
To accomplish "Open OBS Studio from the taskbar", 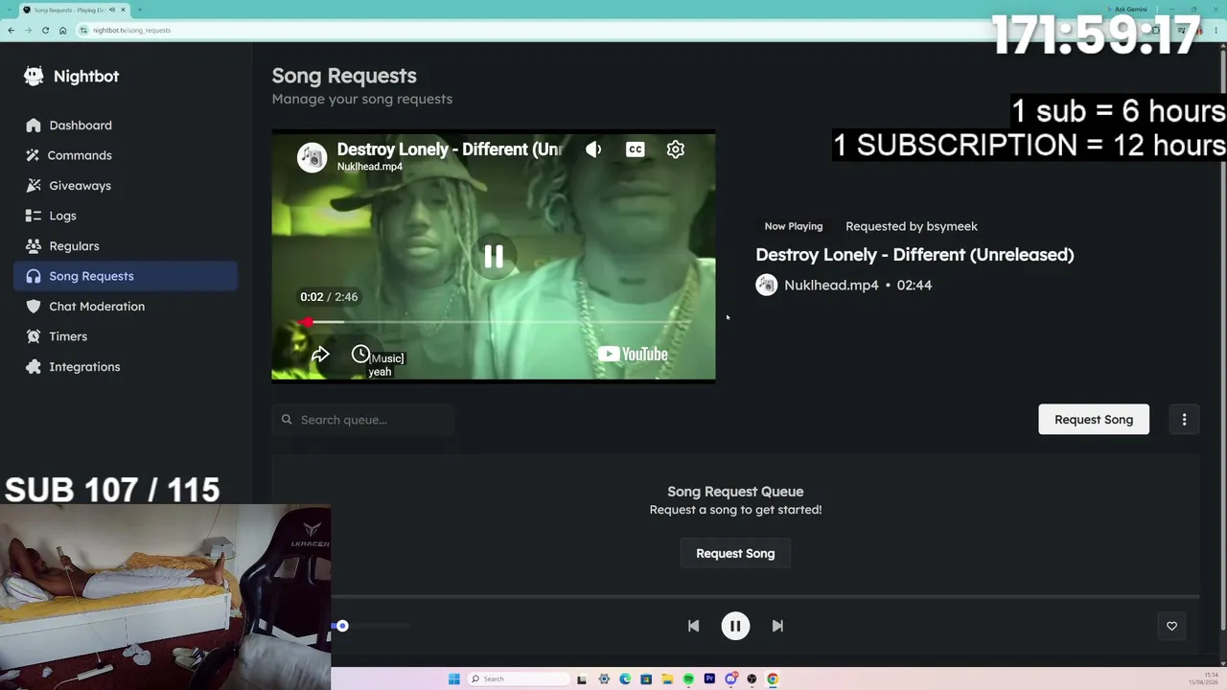I will click(x=752, y=679).
